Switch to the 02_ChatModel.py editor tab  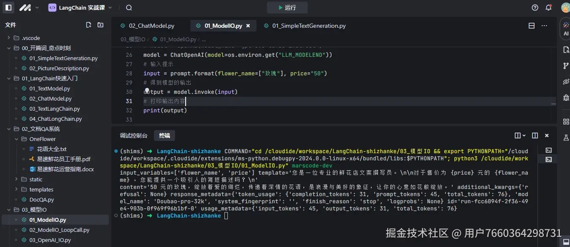point(151,25)
